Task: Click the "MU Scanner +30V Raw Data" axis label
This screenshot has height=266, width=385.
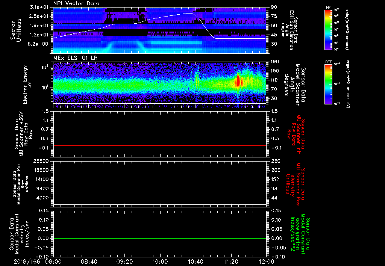Action: pos(24,134)
